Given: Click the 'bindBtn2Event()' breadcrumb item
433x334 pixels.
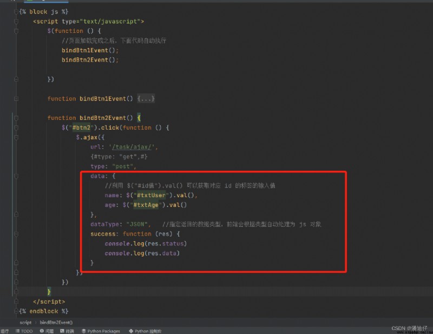Looking at the screenshot, I should 56,322.
